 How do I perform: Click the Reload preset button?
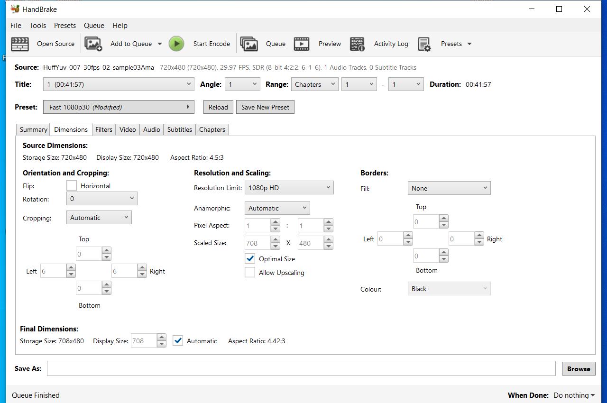point(218,107)
